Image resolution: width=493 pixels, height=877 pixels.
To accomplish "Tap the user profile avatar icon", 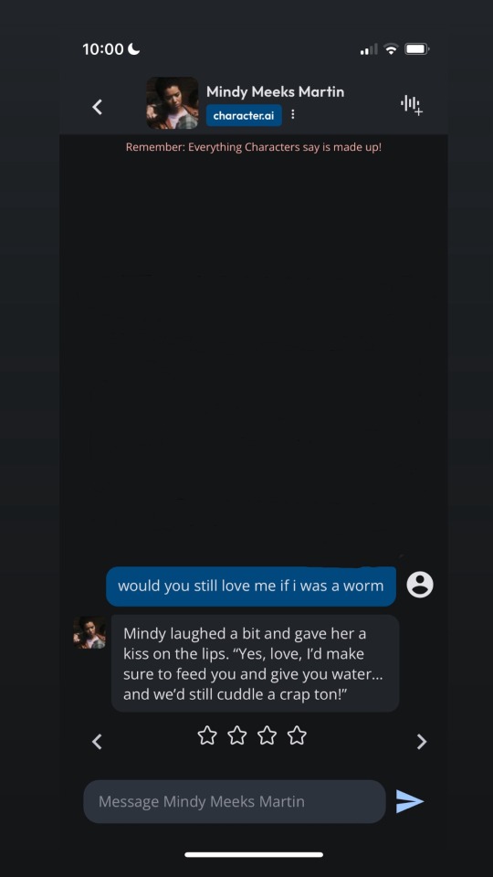I will point(420,585).
